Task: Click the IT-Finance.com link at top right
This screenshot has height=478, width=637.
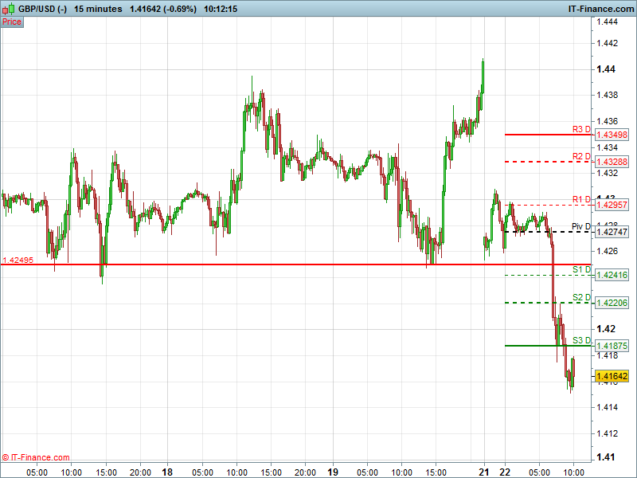Action: [600, 9]
